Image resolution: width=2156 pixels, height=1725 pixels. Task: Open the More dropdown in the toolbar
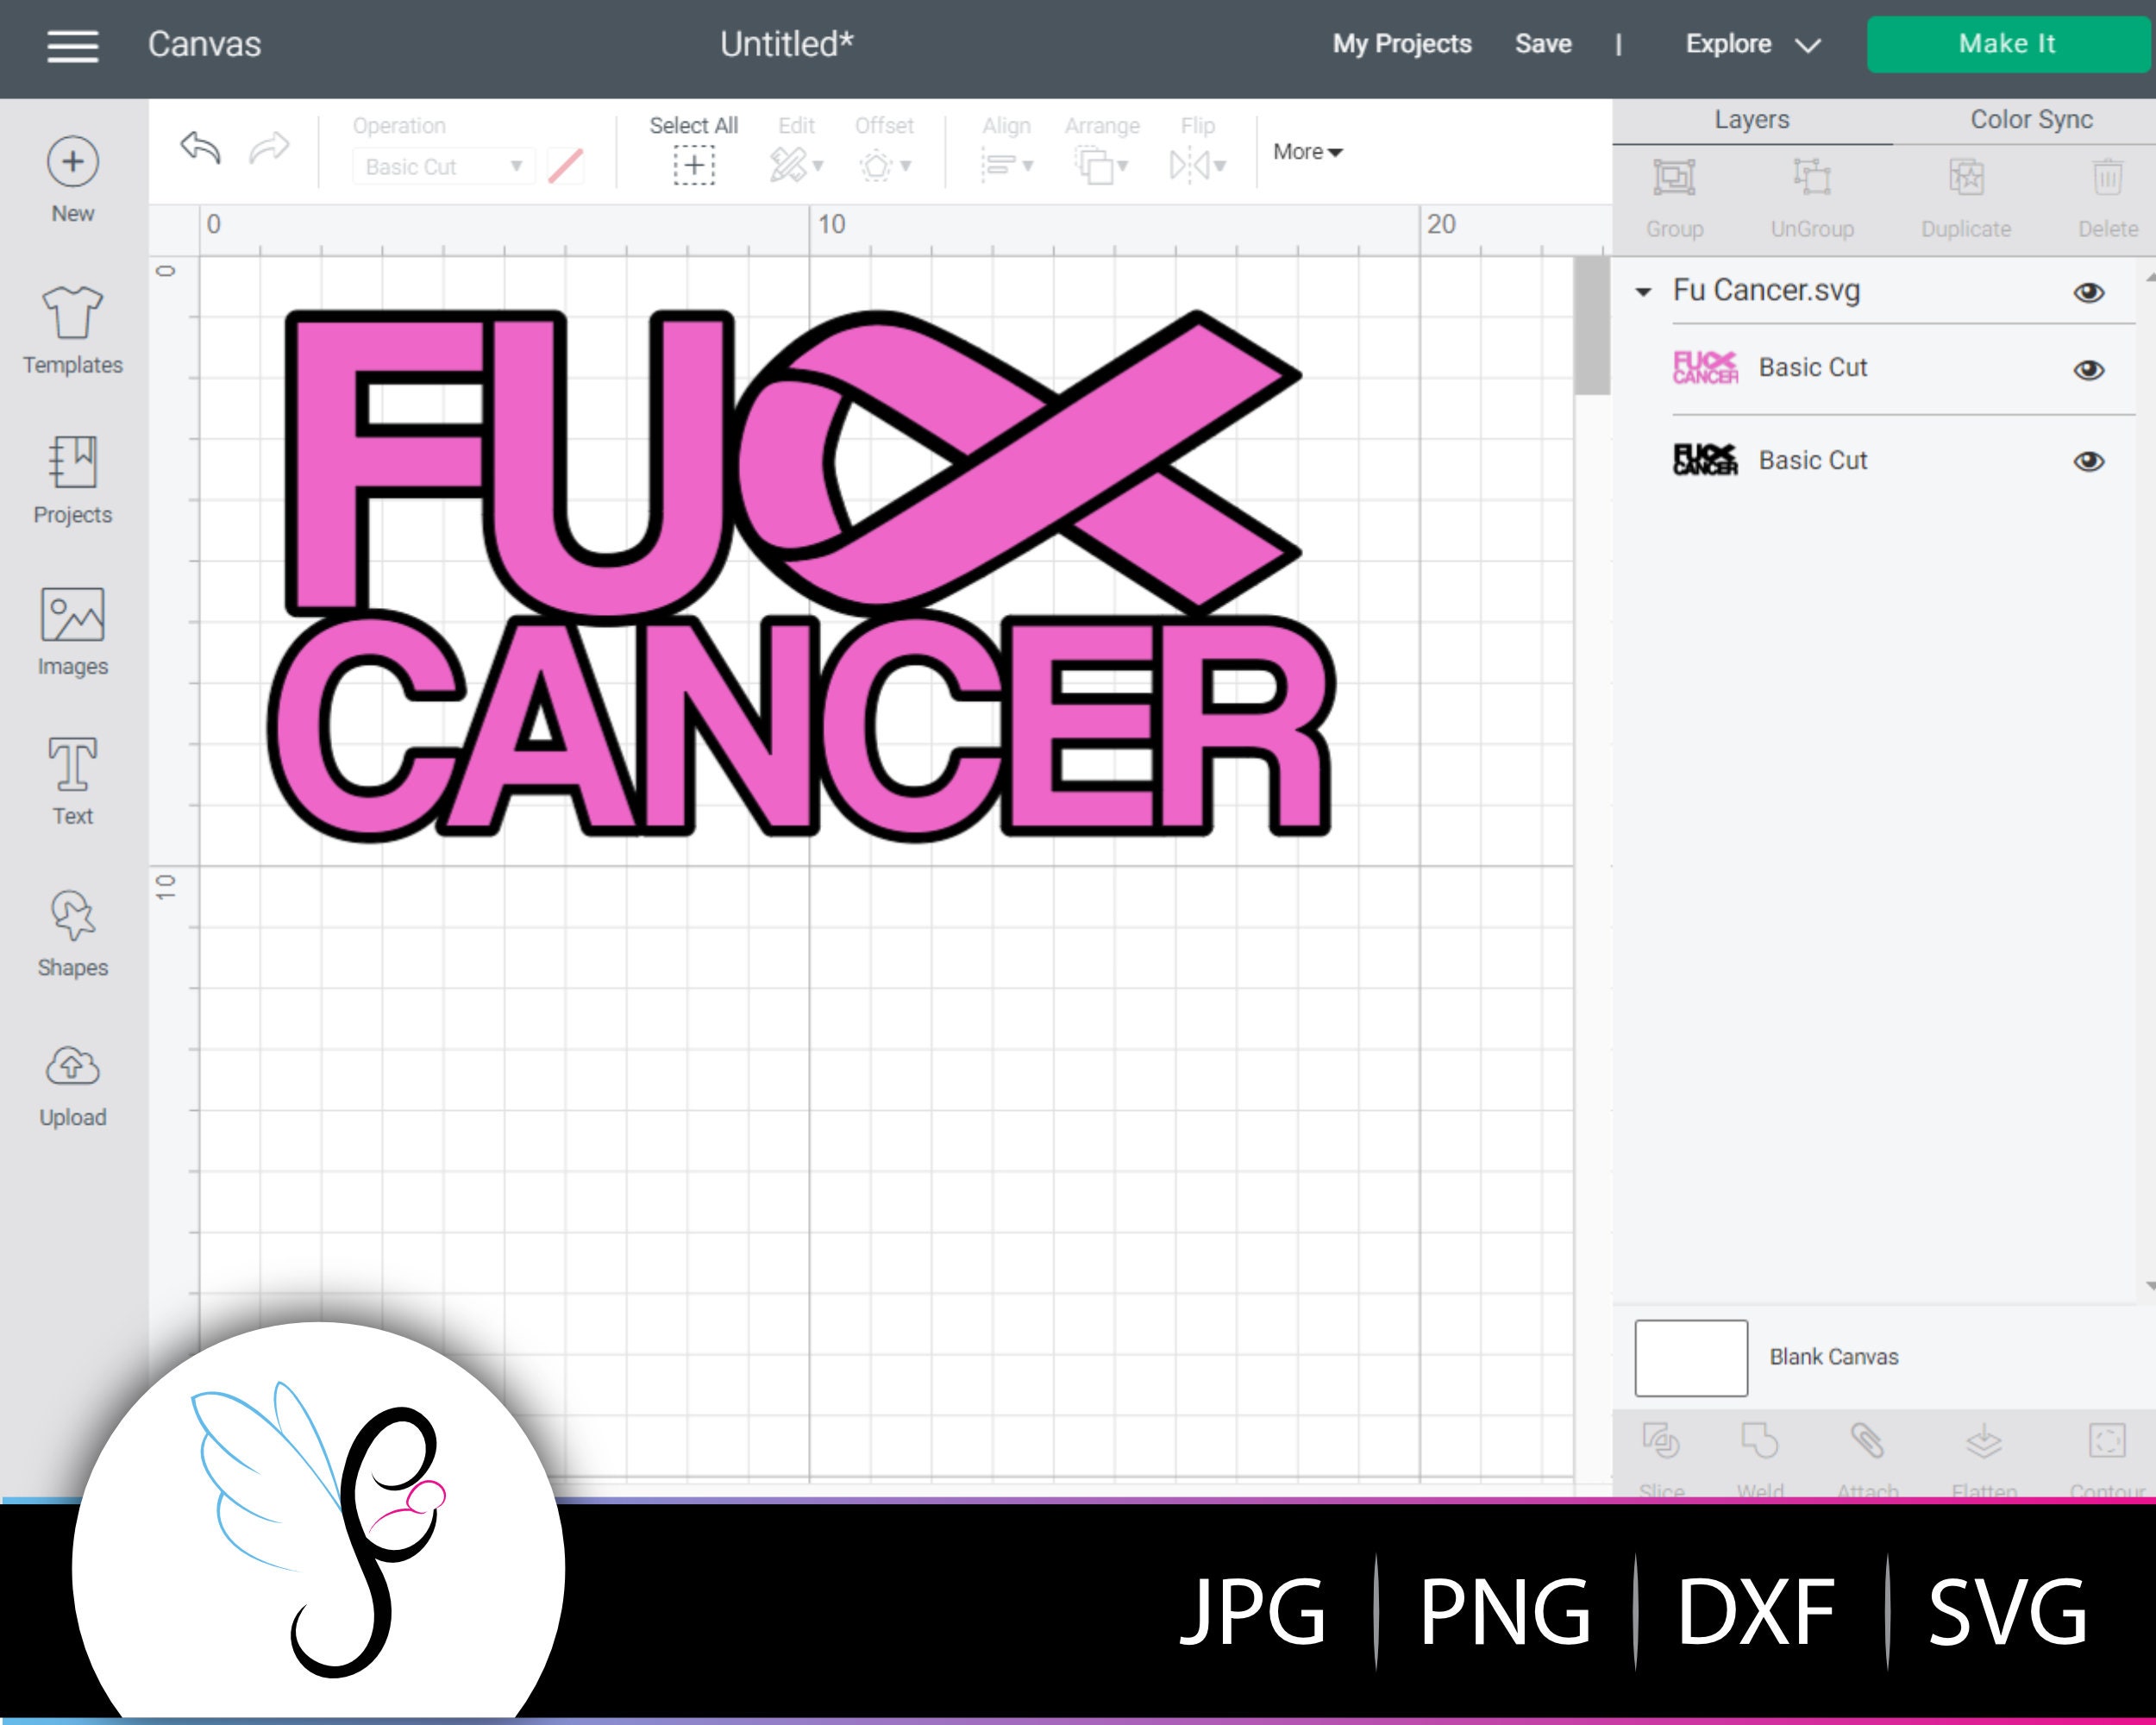coord(1305,151)
